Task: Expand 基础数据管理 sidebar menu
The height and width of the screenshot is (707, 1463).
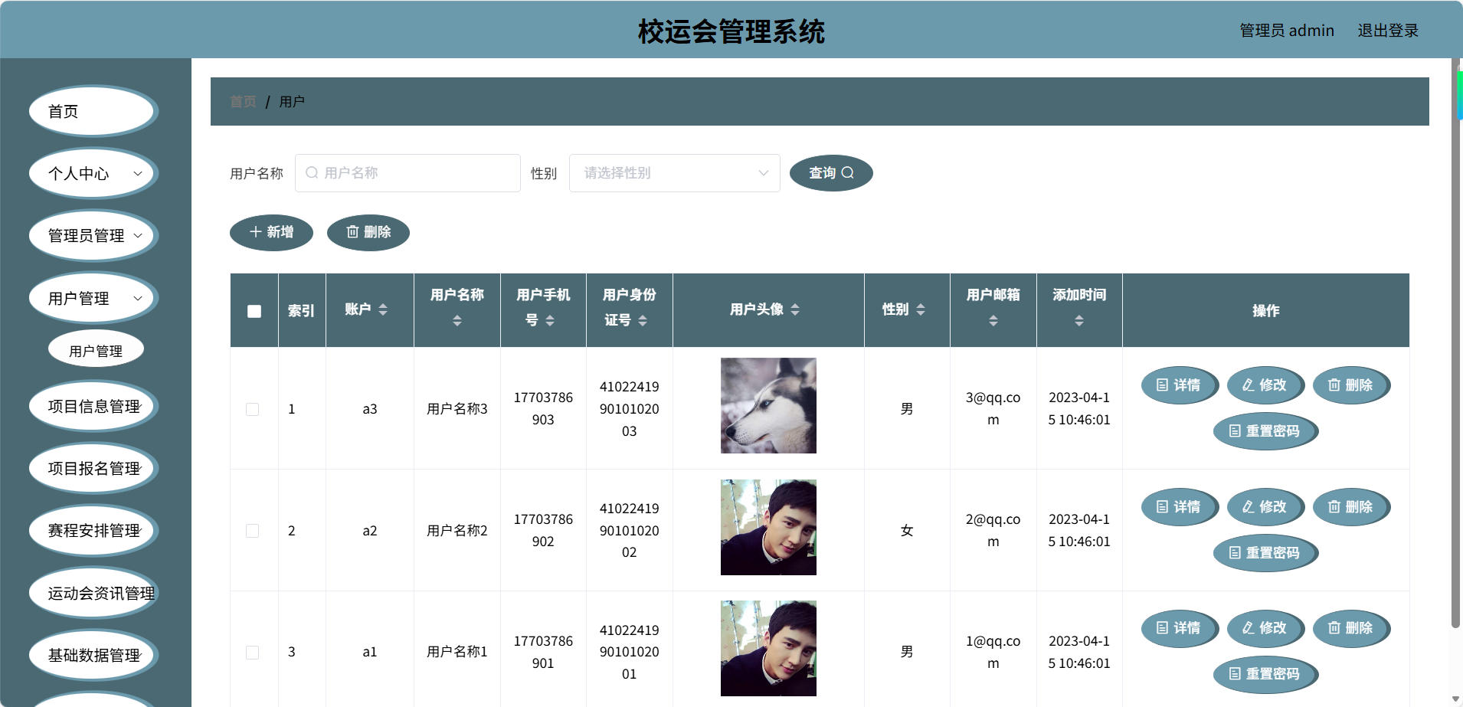Action: [93, 656]
